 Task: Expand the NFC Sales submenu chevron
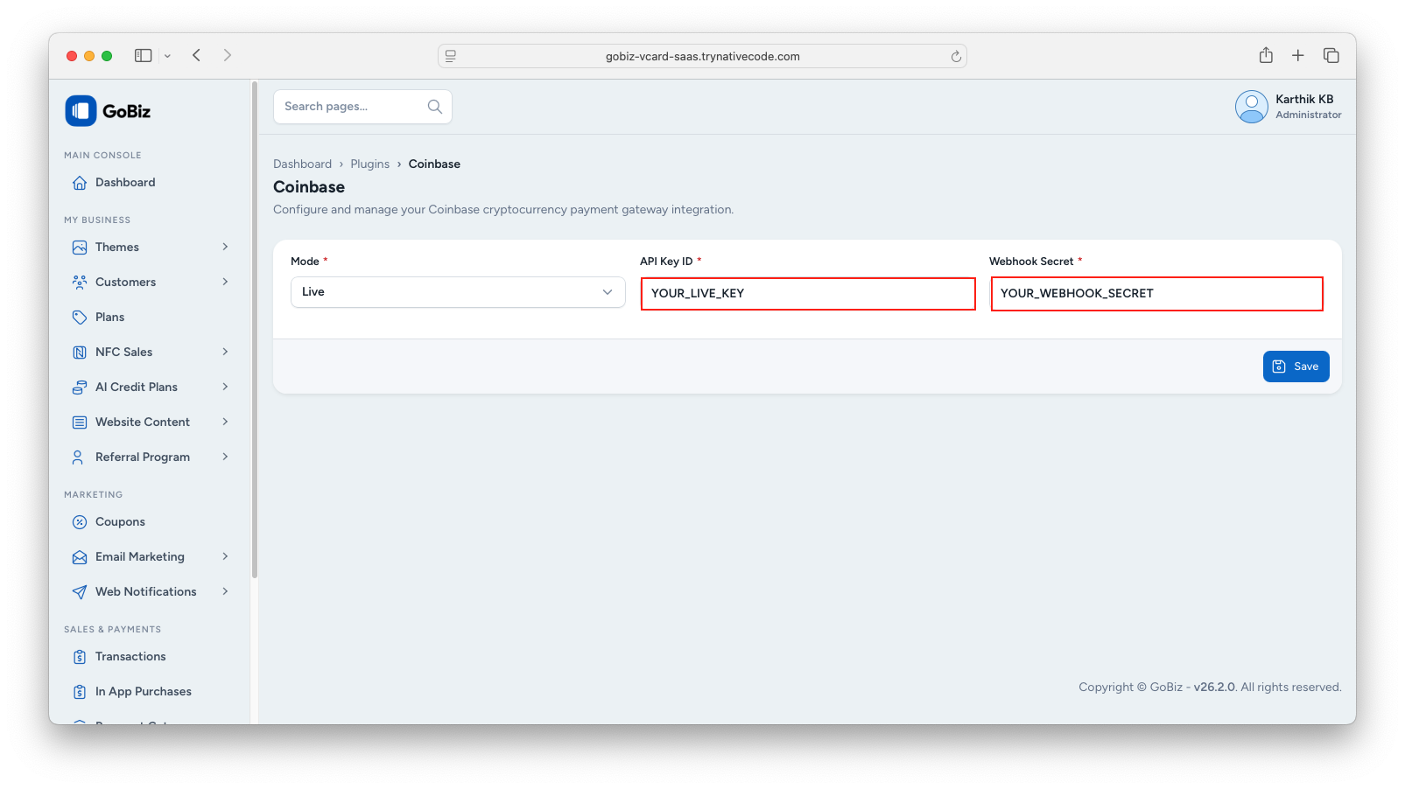point(225,352)
